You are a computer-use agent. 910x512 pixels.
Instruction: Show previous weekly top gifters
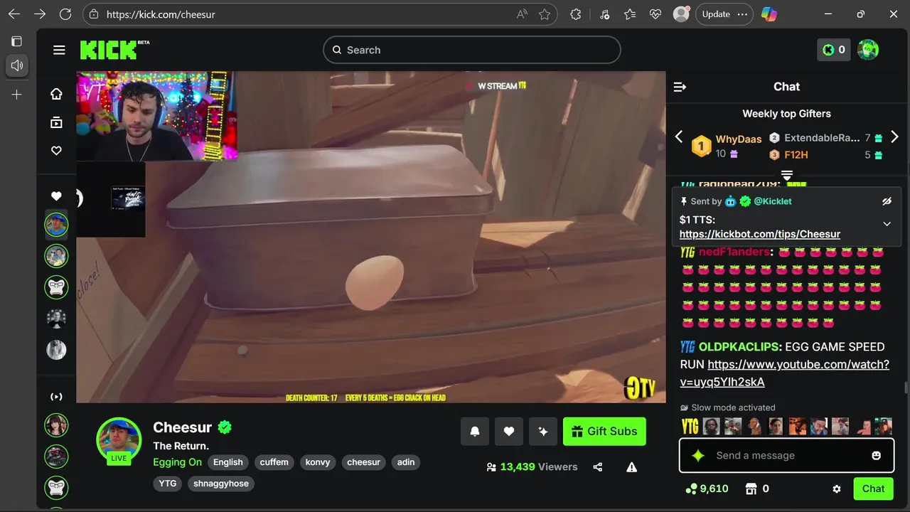click(678, 137)
